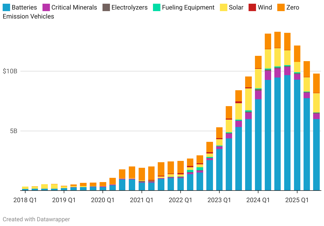Click the blue Batteries legend swatch
This screenshot has width=324, height=226.
pyautogui.click(x=6, y=7)
